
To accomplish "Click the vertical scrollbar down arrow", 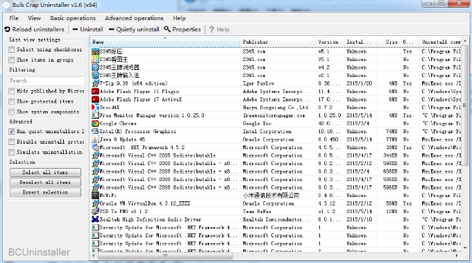I will 465,248.
